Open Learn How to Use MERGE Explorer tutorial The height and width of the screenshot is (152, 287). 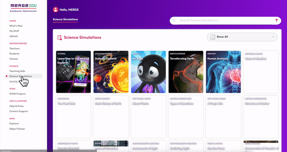point(73,72)
